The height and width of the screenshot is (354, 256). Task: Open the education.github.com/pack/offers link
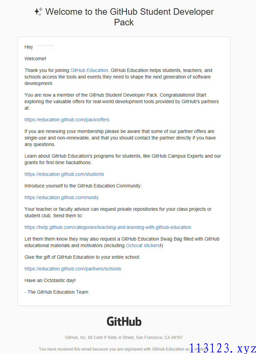(x=67, y=120)
